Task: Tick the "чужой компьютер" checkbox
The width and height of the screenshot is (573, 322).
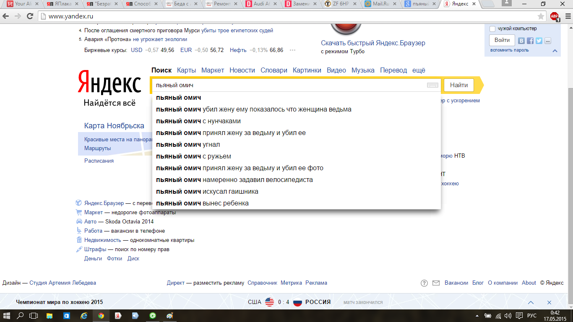Action: [492, 29]
